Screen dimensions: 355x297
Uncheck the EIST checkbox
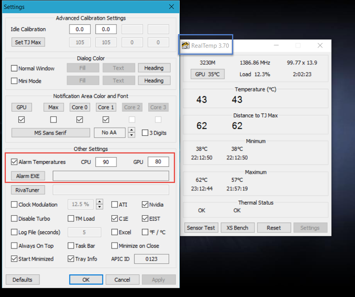tap(145, 219)
